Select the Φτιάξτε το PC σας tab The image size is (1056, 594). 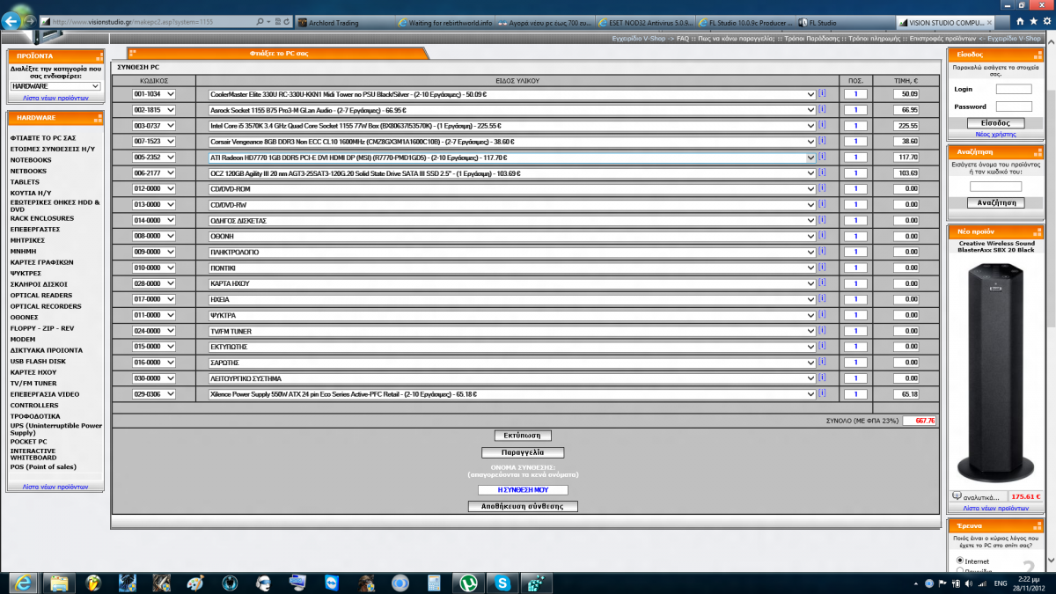point(278,53)
